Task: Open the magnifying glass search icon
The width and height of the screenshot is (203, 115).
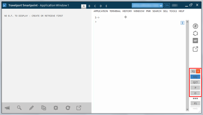Action: 19,108
